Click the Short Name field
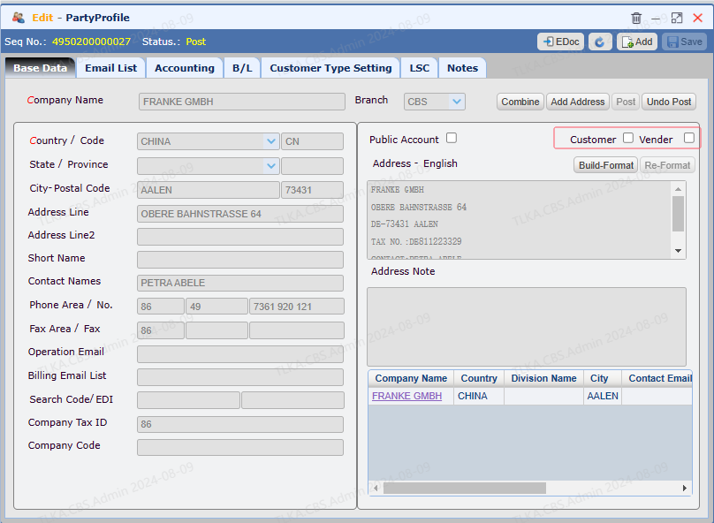 click(240, 260)
